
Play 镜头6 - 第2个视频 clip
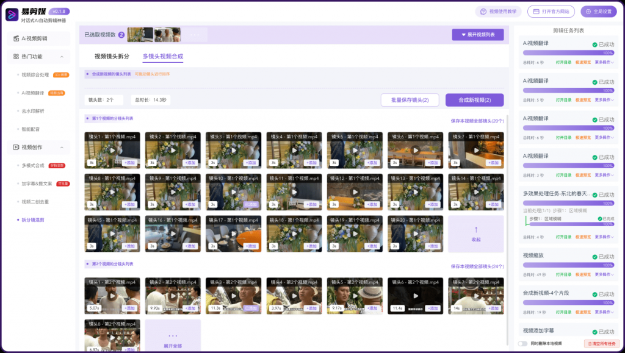pyautogui.click(x=415, y=296)
